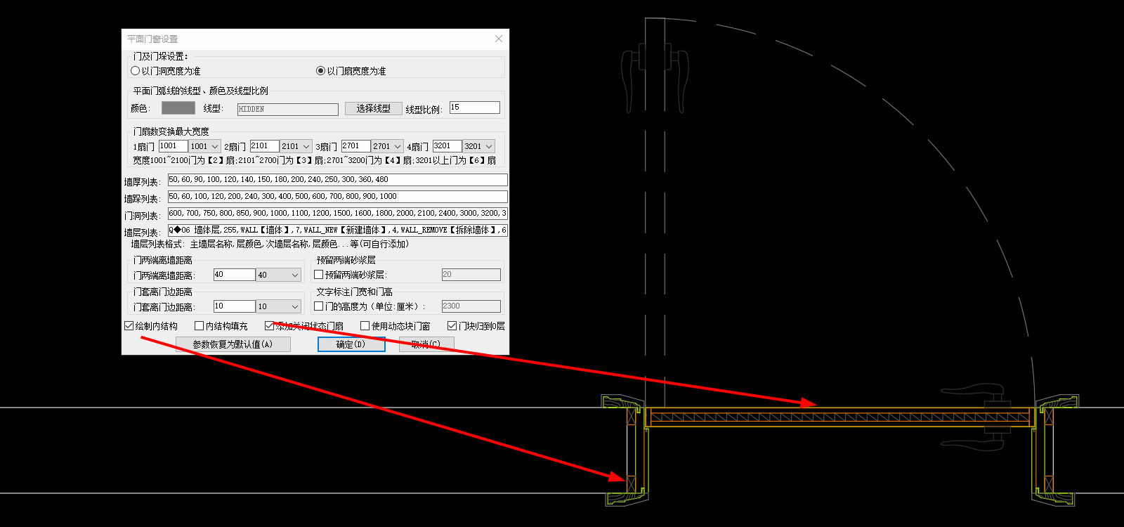Click the 门洞列表 text field
This screenshot has height=527, width=1124.
pyautogui.click(x=337, y=214)
